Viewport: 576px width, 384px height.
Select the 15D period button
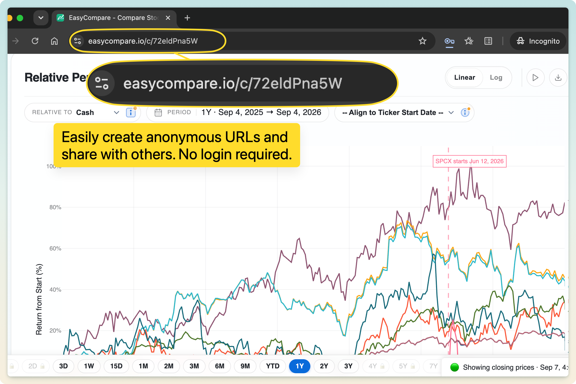click(116, 366)
